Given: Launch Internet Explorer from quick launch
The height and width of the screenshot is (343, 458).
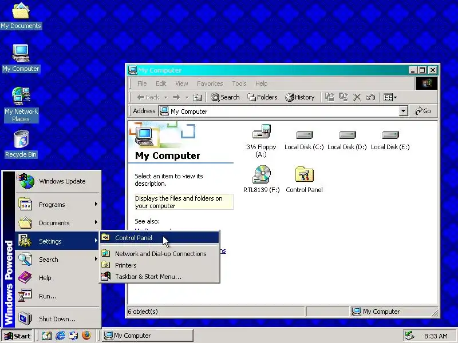Looking at the screenshot, I should [x=60, y=336].
